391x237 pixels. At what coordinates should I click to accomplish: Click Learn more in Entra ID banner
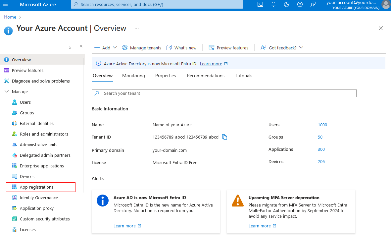point(211,64)
